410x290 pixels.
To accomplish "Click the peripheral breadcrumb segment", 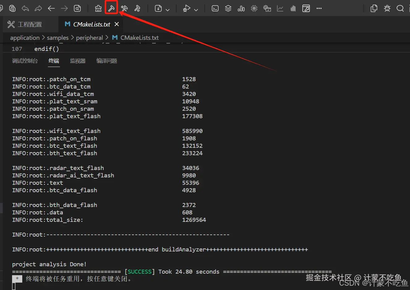I will [89, 38].
